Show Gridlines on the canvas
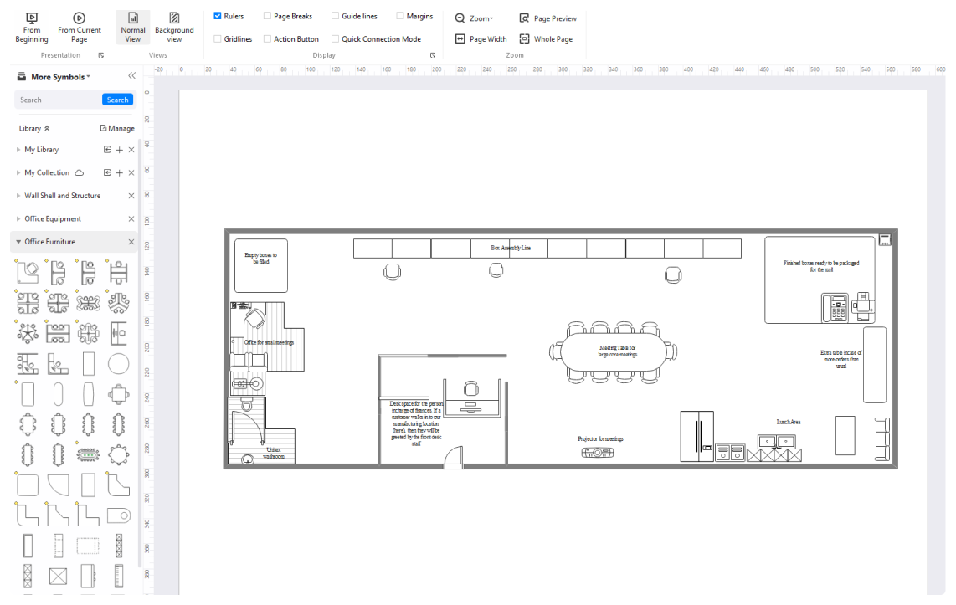Image resolution: width=956 pixels, height=605 pixels. click(218, 39)
